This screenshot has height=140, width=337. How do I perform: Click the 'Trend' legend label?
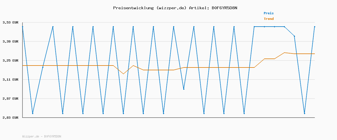point(268,19)
